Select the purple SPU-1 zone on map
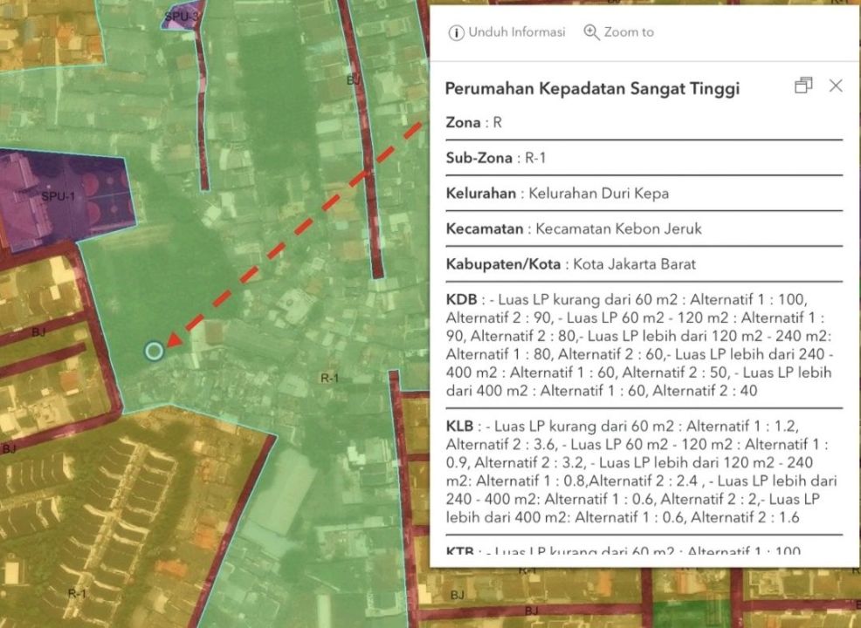Viewport: 861px width, 628px height. 61,196
